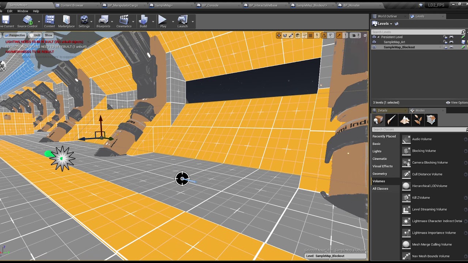Hide the SampleMap_Art level
468x263 pixels.
(x=374, y=42)
